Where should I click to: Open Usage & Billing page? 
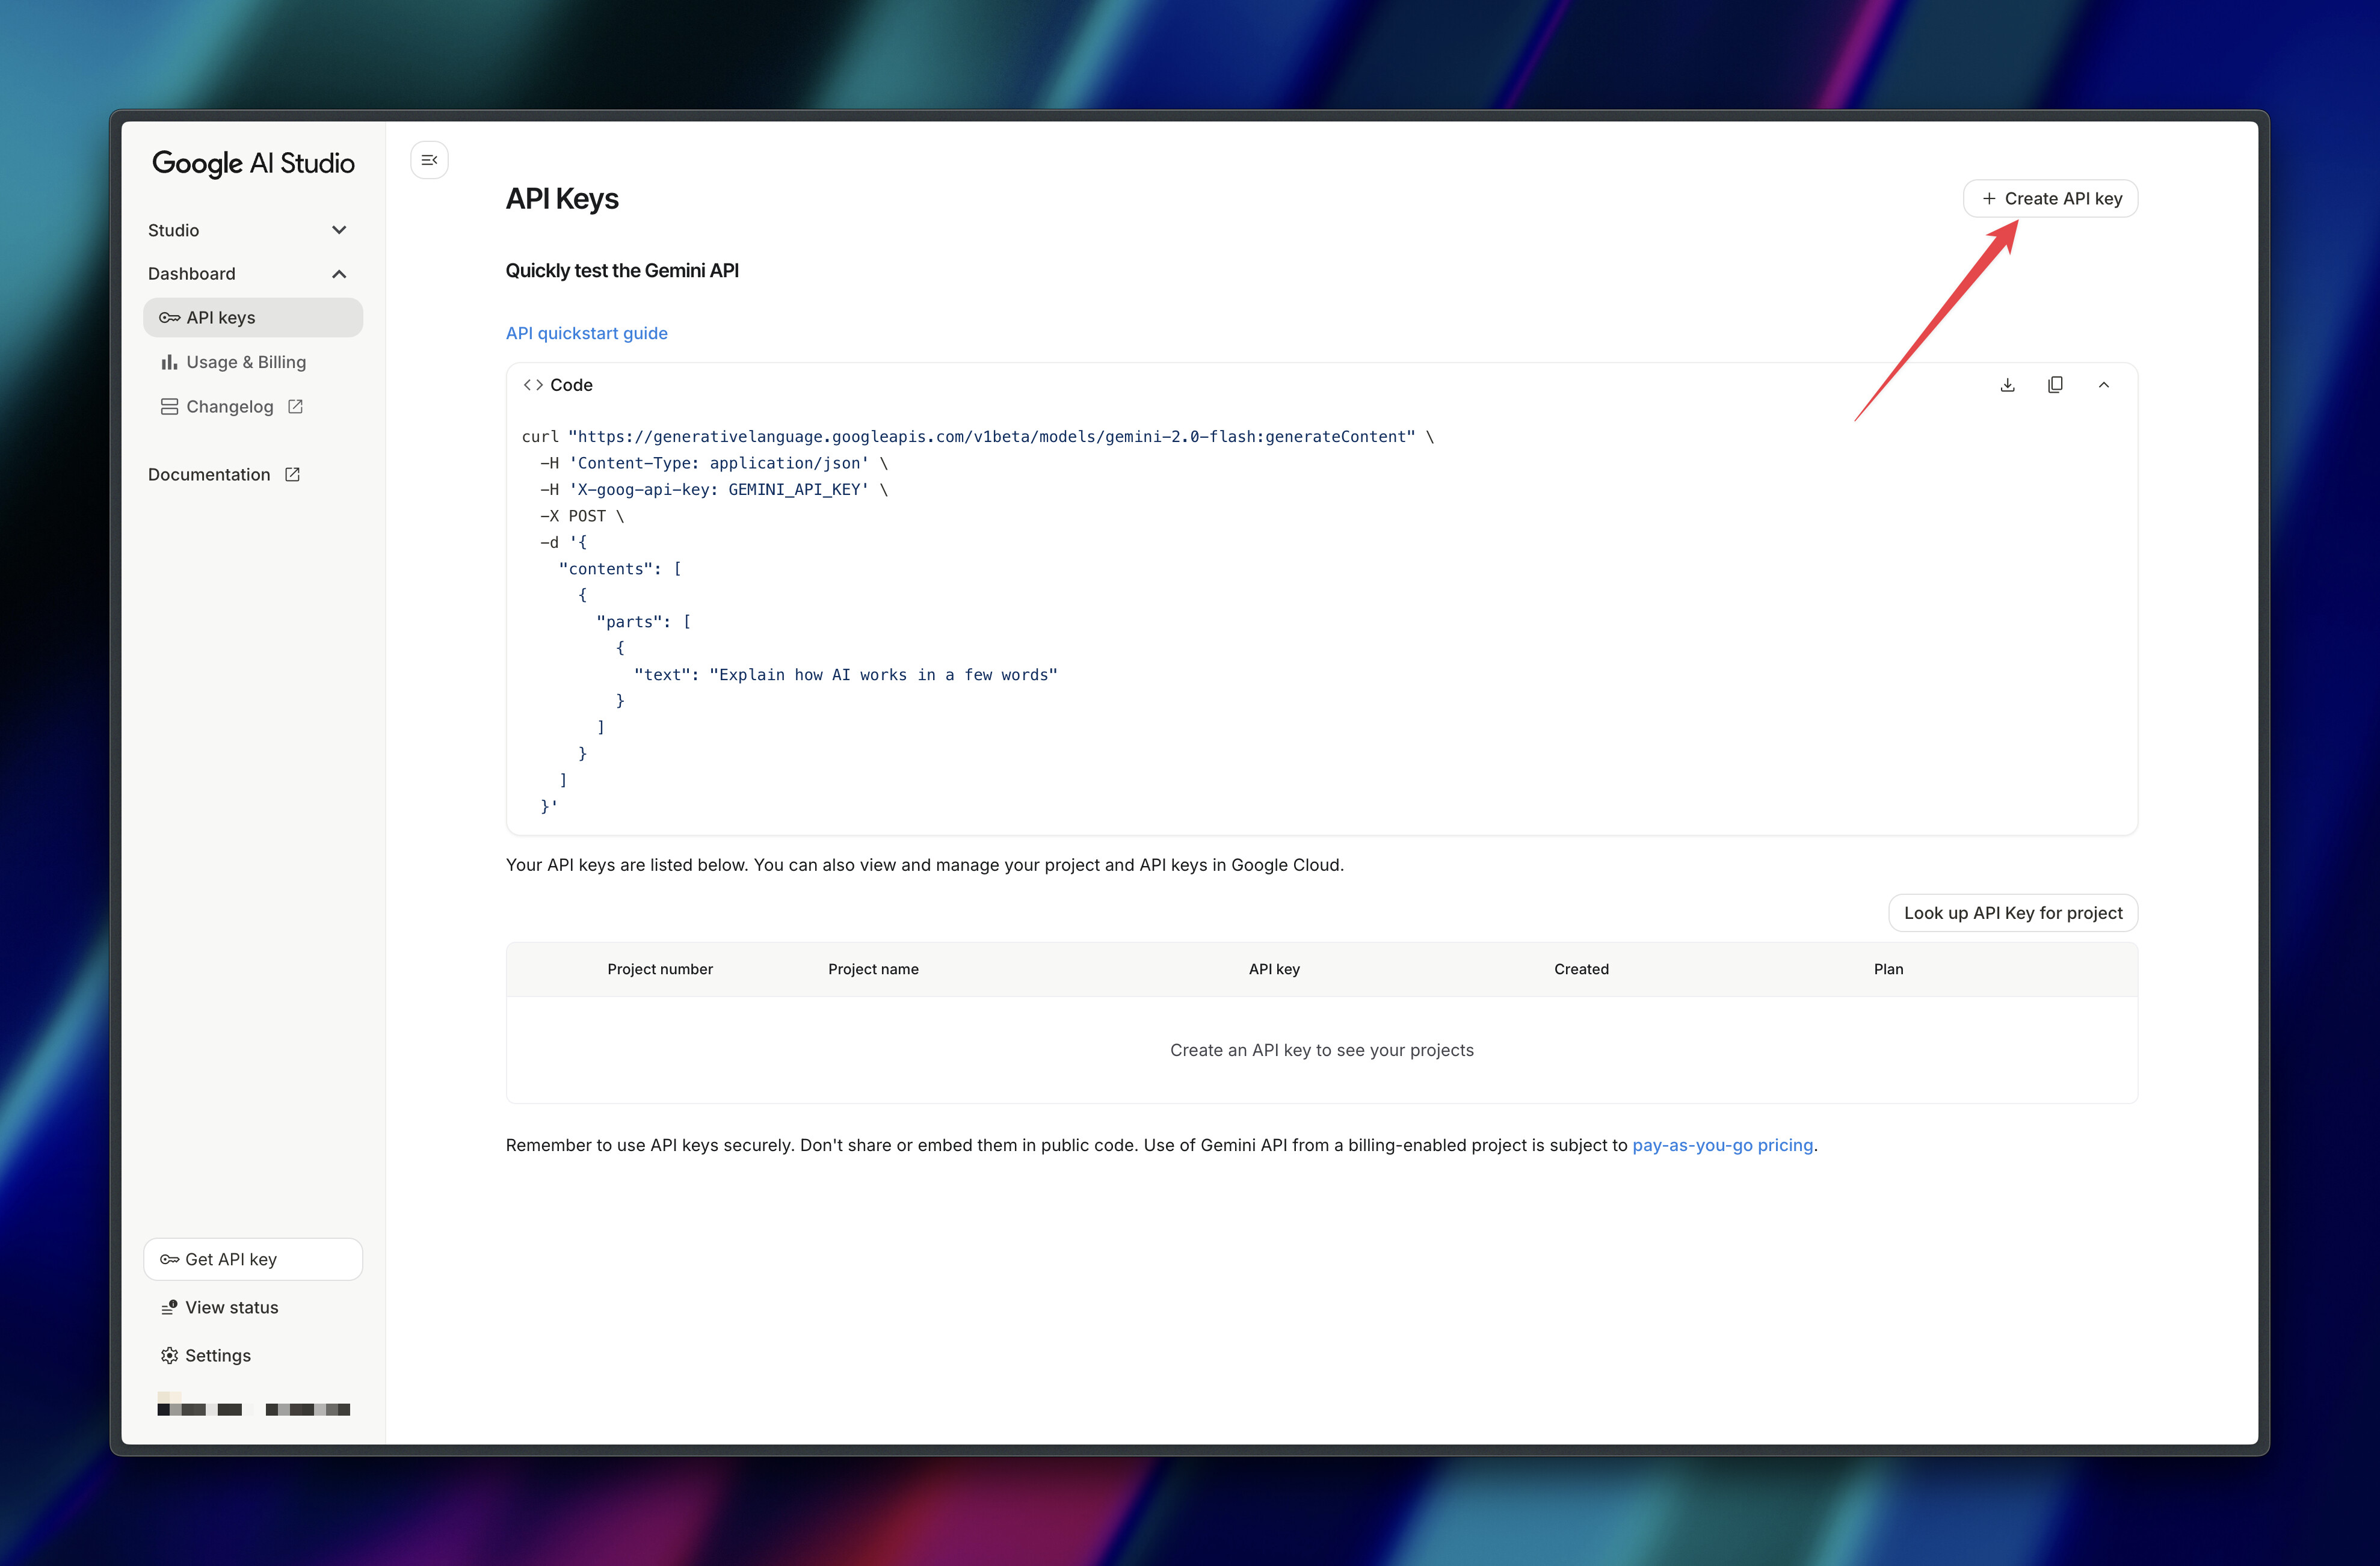(x=245, y=362)
